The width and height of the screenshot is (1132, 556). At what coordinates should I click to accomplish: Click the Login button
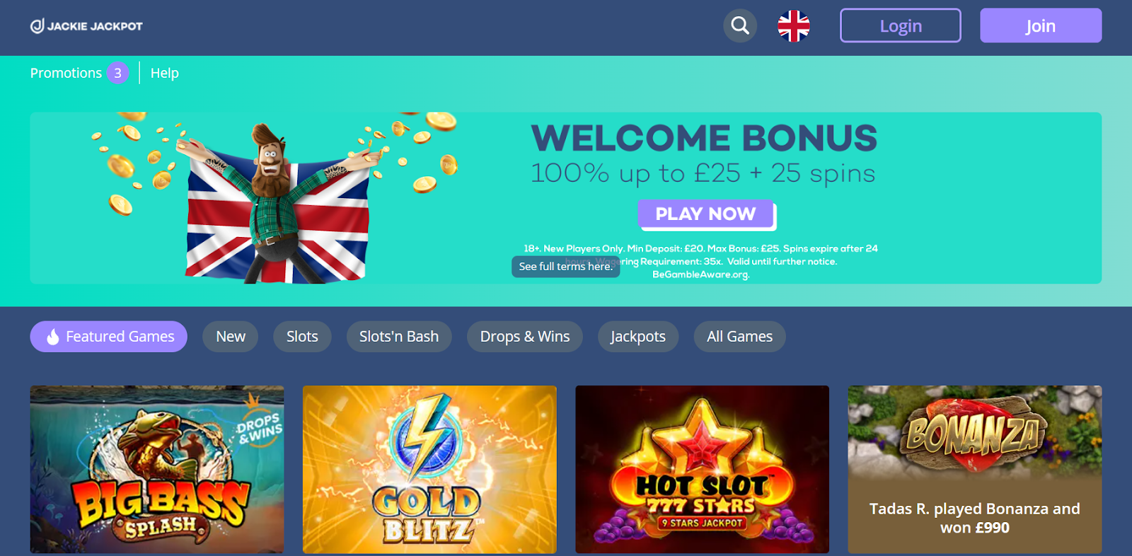click(x=900, y=25)
